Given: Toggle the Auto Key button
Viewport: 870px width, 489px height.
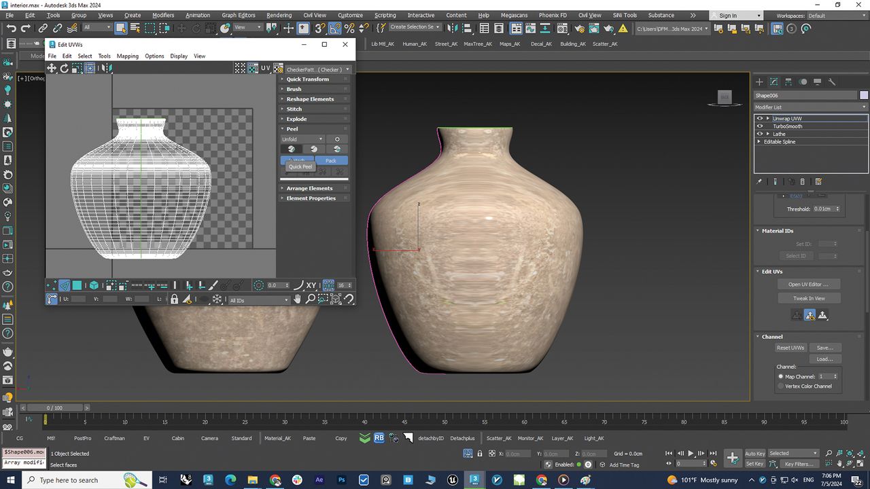Looking at the screenshot, I should click(755, 454).
